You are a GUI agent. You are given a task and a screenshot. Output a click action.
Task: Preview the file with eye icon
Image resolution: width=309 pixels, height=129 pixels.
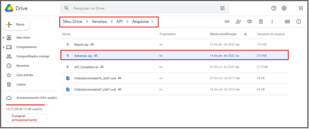250,21
